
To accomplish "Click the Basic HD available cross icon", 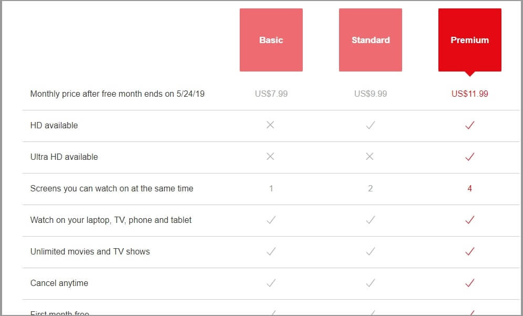I will pyautogui.click(x=271, y=125).
